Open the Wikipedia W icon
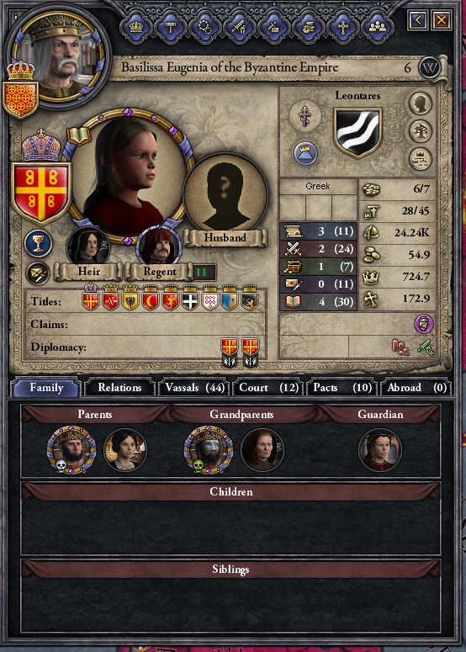 click(x=430, y=68)
